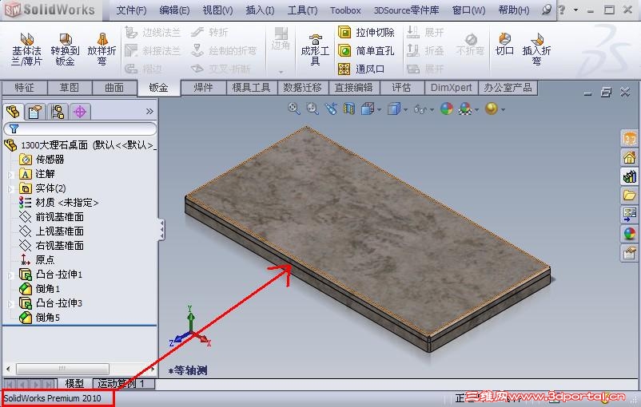
Task: Click the Section View icon
Action: point(348,109)
